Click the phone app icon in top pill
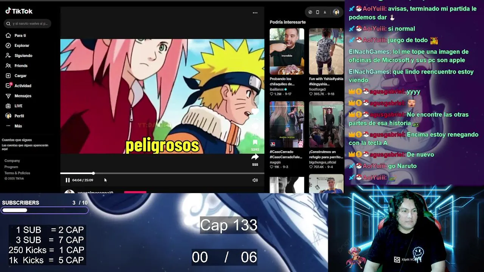 point(317,12)
